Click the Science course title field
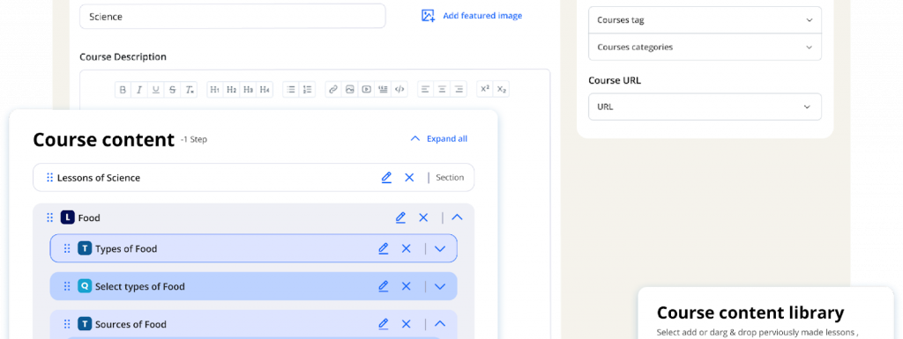Screen dimensions: 903x339 click(x=233, y=17)
